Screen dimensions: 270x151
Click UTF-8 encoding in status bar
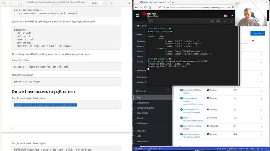click(241, 148)
